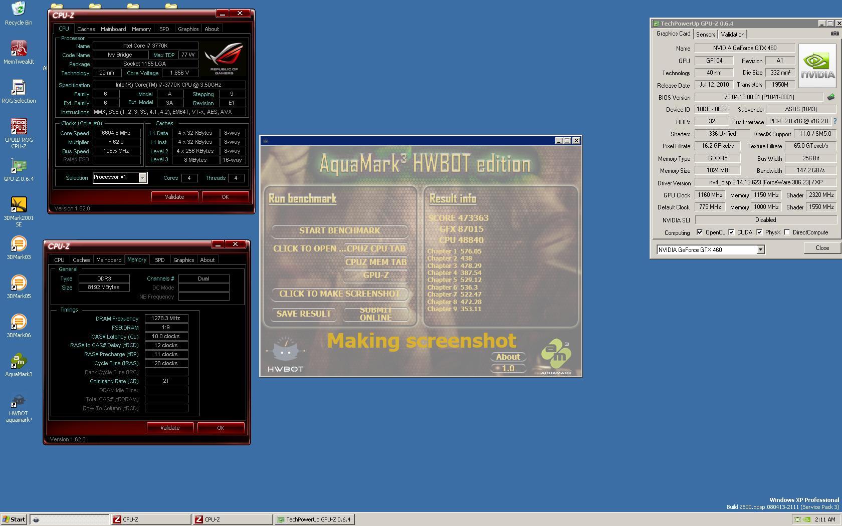
Task: Select the Memory tab in top CPU-Z window
Action: pos(141,29)
